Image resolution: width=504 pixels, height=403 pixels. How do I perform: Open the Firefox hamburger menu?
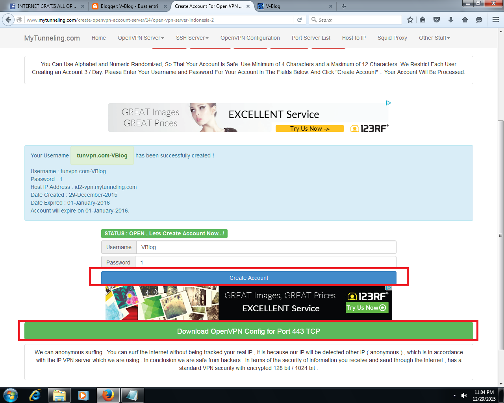pos(496,20)
